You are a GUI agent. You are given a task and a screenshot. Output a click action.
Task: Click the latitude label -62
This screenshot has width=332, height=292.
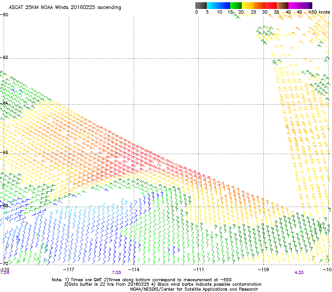coord(4,58)
